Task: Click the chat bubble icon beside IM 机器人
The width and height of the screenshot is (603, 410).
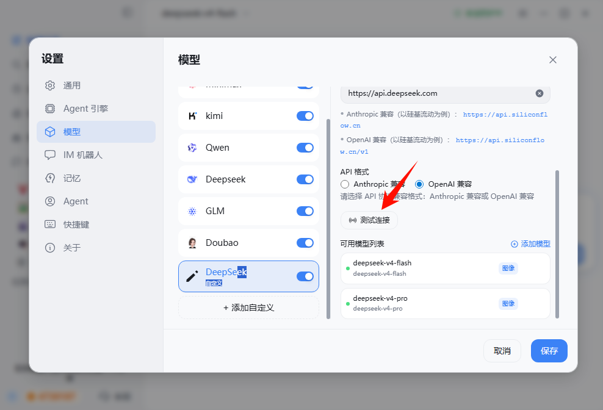Action: click(x=50, y=154)
